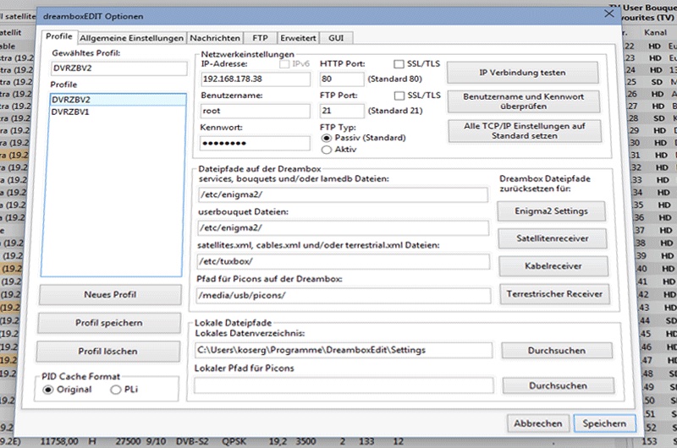
Task: Reset paths for Terrestrischer Receiver
Action: point(555,294)
